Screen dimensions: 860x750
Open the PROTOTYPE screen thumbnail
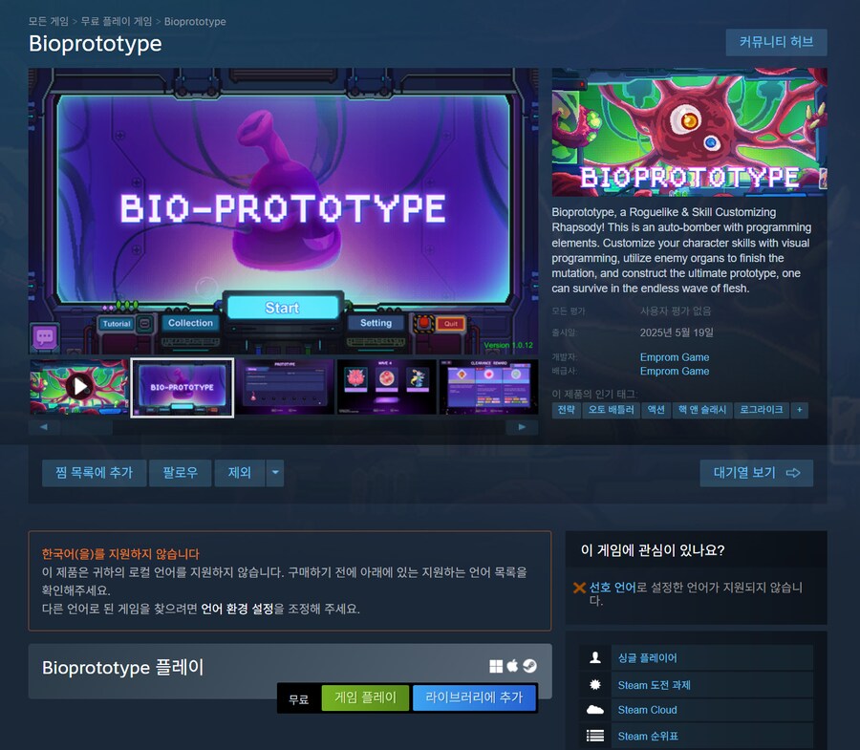pyautogui.click(x=284, y=387)
